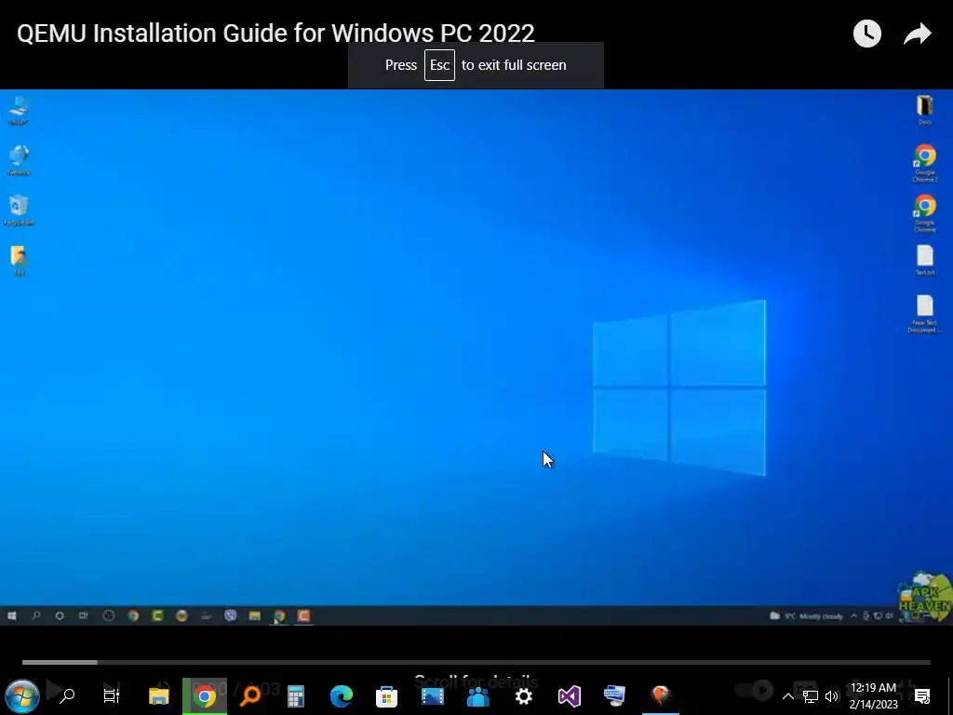Seek along the video progress bar
This screenshot has width=953, height=715.
pos(476,662)
